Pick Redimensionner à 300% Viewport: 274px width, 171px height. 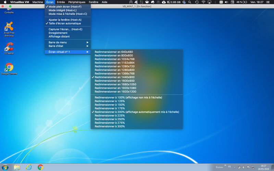tap(137, 126)
